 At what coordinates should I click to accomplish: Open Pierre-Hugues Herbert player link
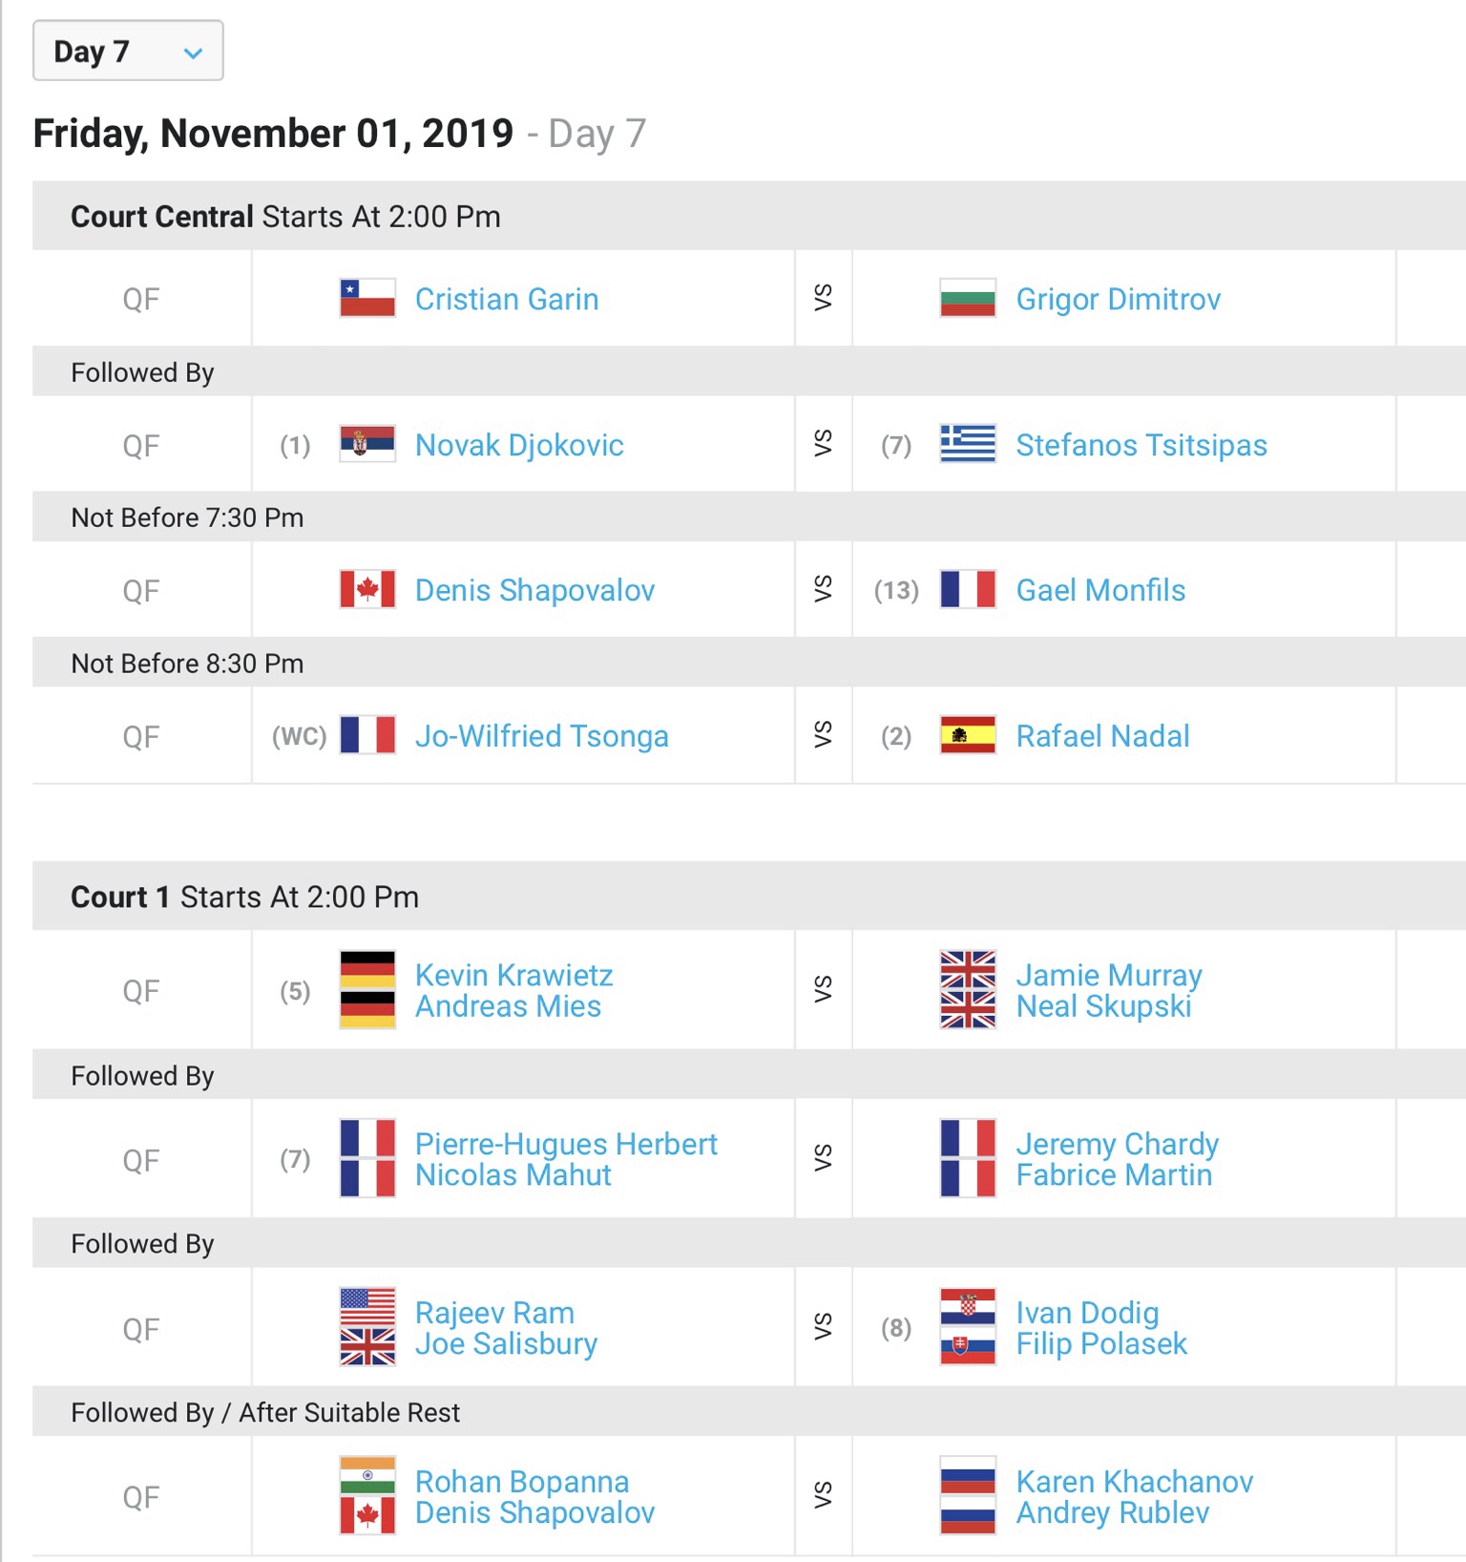pyautogui.click(x=566, y=1144)
